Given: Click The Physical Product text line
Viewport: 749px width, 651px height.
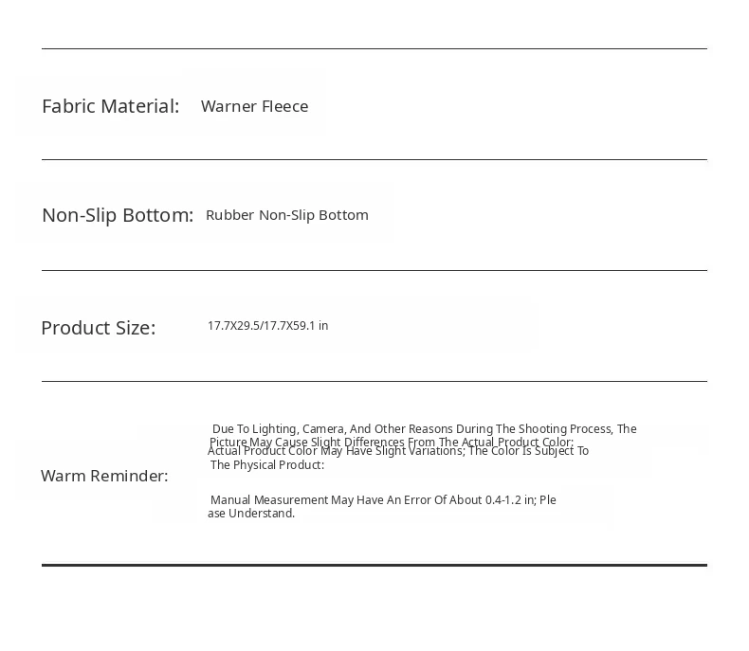Looking at the screenshot, I should (267, 465).
